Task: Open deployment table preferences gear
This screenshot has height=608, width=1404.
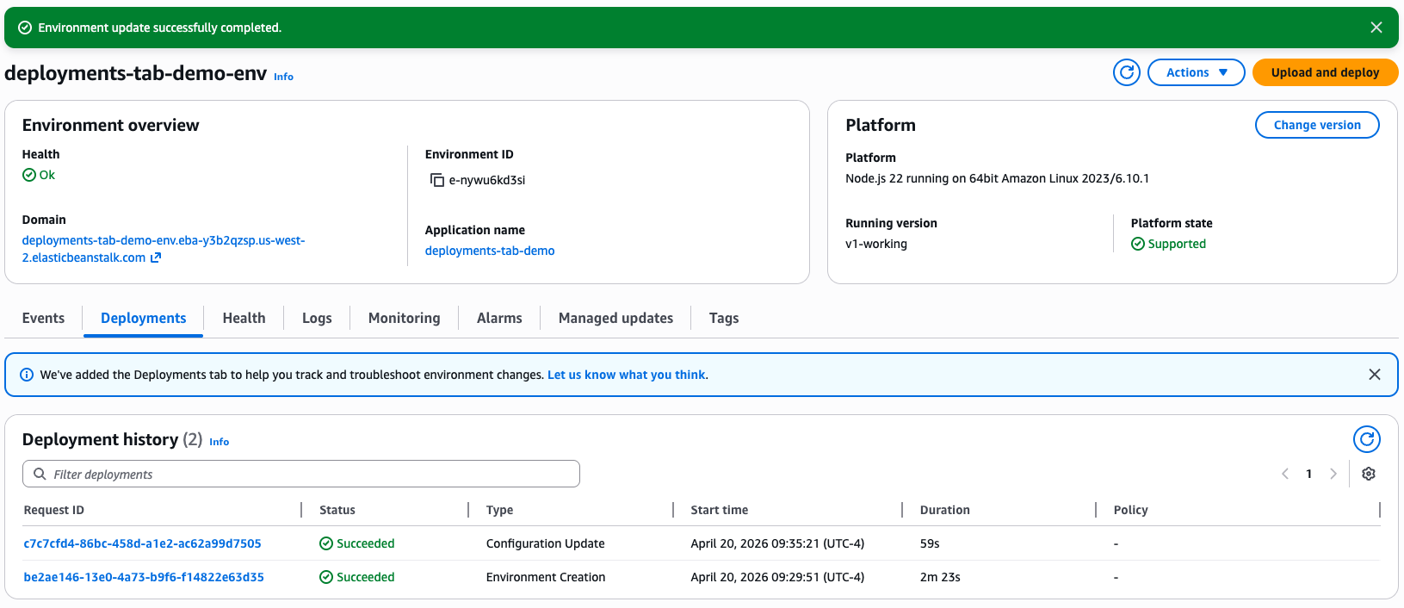Action: click(x=1369, y=474)
